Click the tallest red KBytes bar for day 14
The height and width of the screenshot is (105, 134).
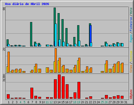coord(59,87)
